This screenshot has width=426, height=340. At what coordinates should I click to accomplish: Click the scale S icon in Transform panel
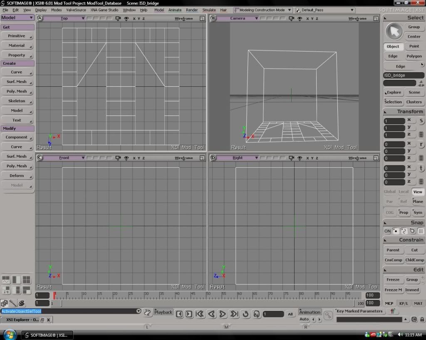(421, 121)
